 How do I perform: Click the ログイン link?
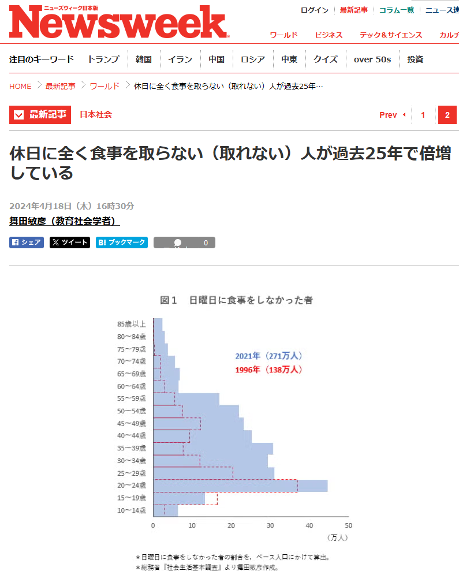tap(315, 10)
